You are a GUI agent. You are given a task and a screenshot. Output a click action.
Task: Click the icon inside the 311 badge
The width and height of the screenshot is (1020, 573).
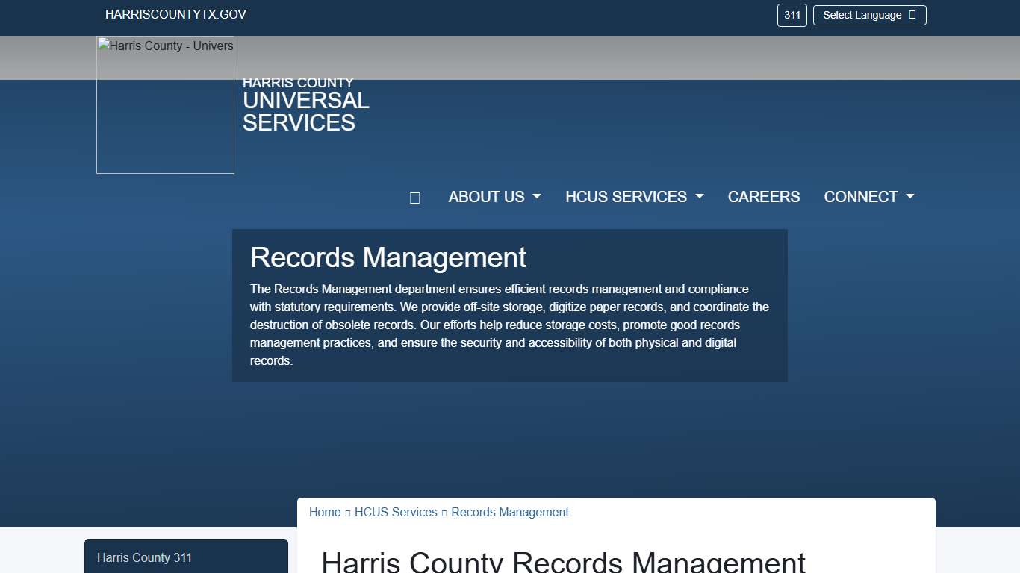pyautogui.click(x=792, y=15)
